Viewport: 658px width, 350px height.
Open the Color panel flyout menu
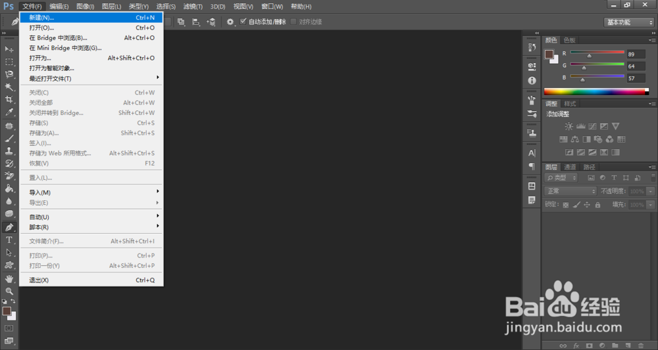pyautogui.click(x=651, y=40)
